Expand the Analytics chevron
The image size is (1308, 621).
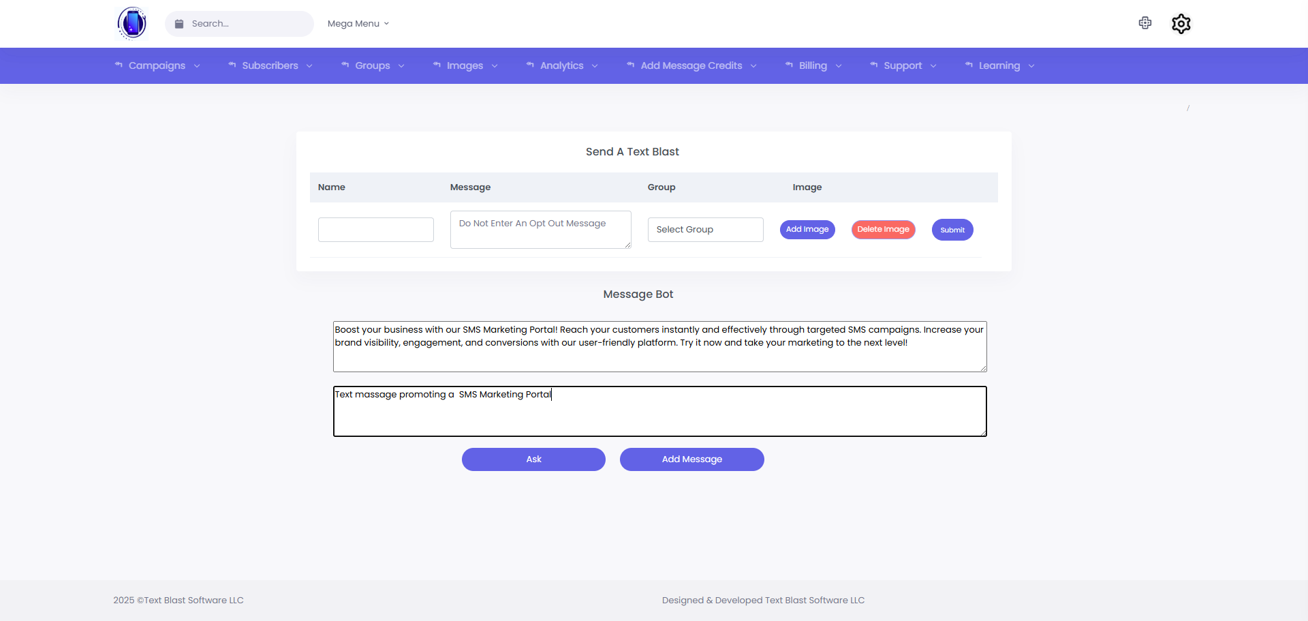(595, 66)
